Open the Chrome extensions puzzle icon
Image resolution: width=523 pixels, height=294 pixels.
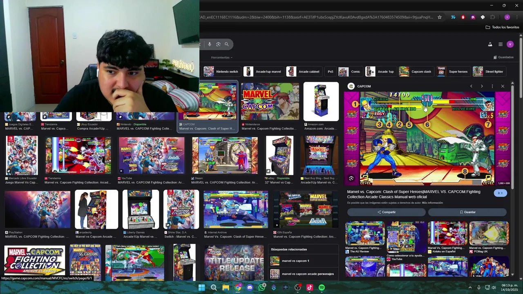[x=492, y=17]
